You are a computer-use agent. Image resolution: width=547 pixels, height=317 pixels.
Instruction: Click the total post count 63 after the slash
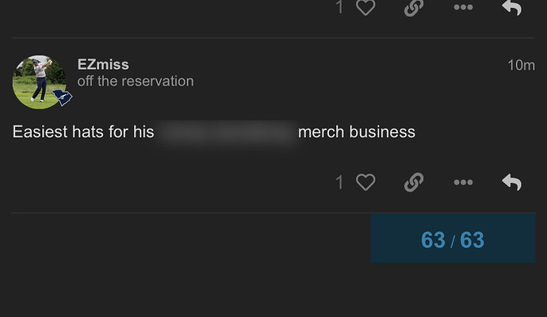[472, 239]
